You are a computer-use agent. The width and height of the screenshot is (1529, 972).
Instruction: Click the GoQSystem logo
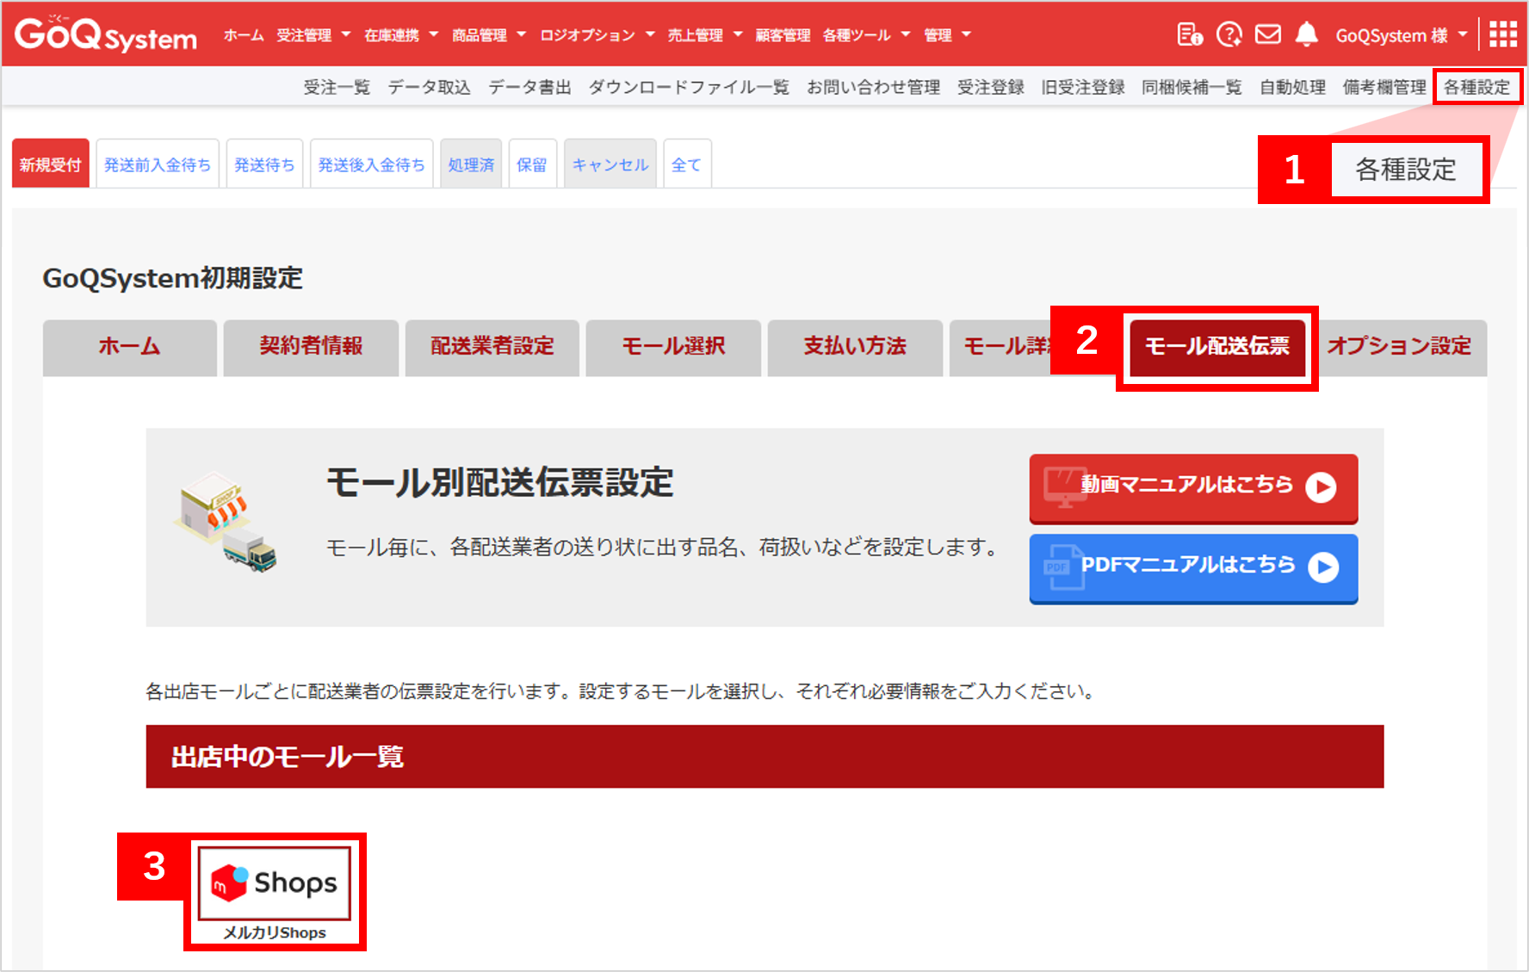[105, 34]
